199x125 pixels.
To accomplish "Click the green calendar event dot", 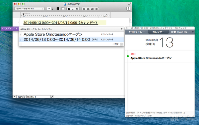I will [128, 56].
